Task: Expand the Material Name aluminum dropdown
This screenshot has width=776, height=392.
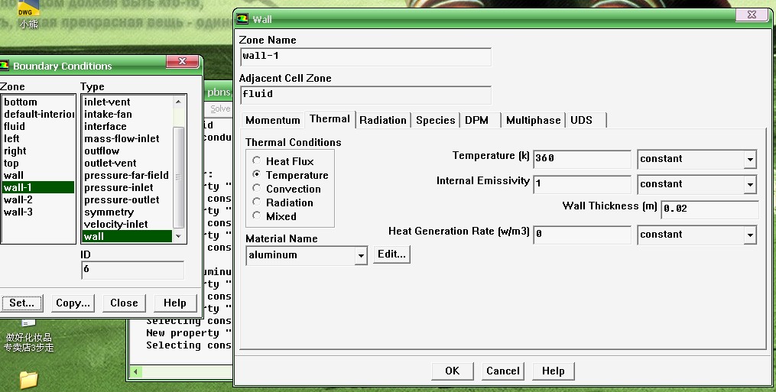Action: click(361, 256)
